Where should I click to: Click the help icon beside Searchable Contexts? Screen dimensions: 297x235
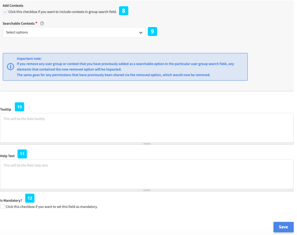click(x=42, y=24)
